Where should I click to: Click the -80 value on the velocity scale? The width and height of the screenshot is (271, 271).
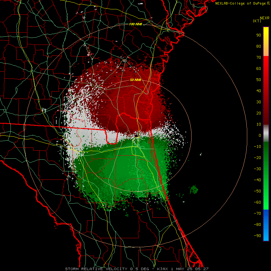point(257,225)
